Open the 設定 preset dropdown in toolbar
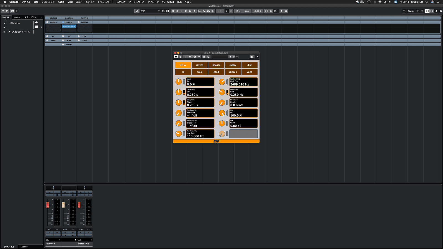The image size is (443, 249). tap(150, 11)
